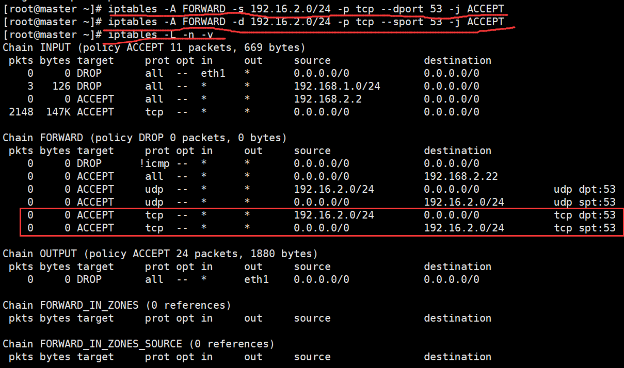The image size is (624, 368).
Task: Click the 'target' column header of OUTPUT chain
Action: (95, 266)
